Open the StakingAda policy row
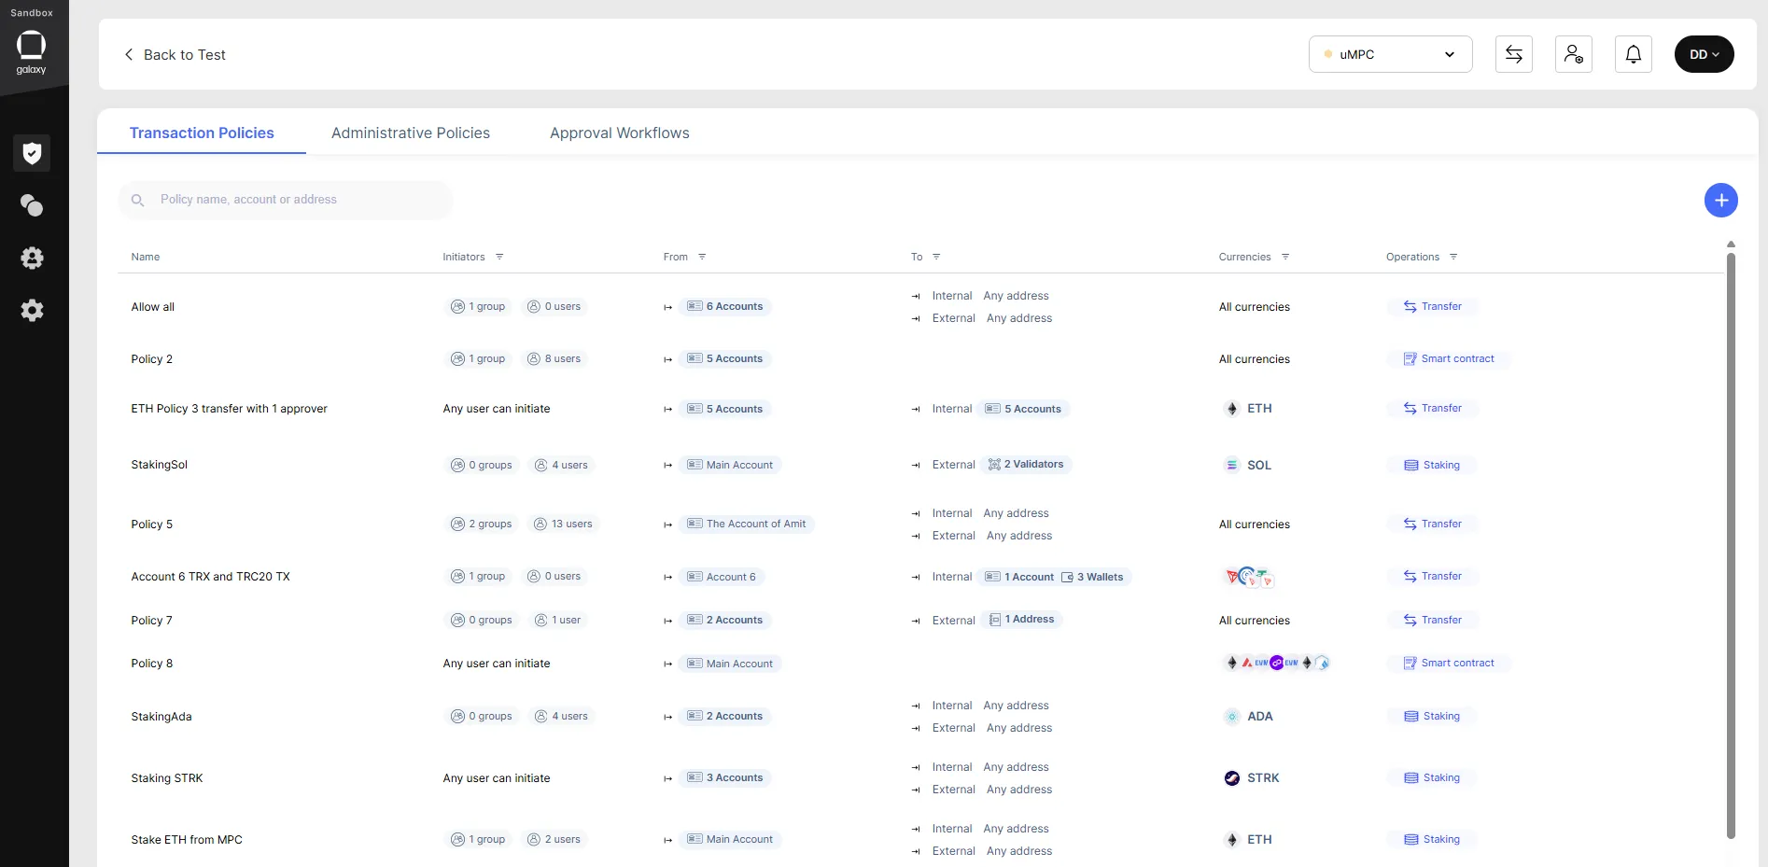Viewport: 1768px width, 867px height. [161, 717]
